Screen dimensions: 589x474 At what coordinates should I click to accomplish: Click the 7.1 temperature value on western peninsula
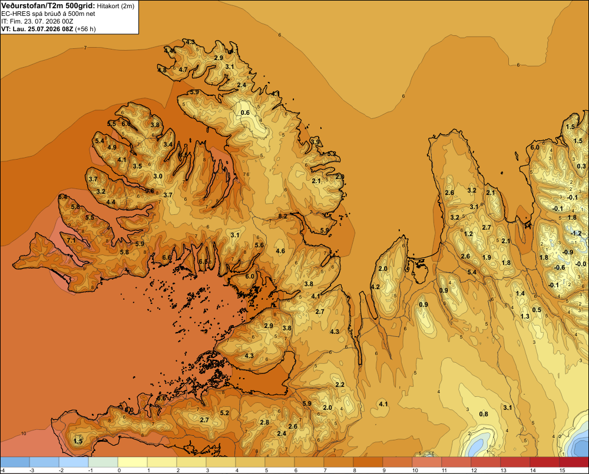click(71, 240)
